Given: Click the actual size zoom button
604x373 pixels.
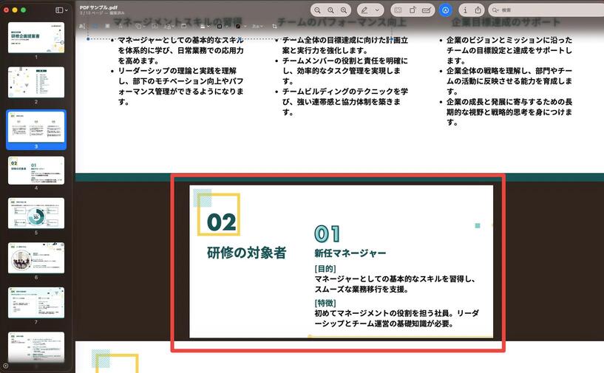Looking at the screenshot, I should tap(330, 10).
